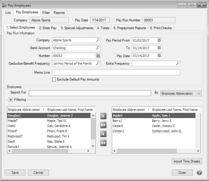Screen dimensions: 209x181
Task: Move all employees right with double arrow
Action: 103,125
